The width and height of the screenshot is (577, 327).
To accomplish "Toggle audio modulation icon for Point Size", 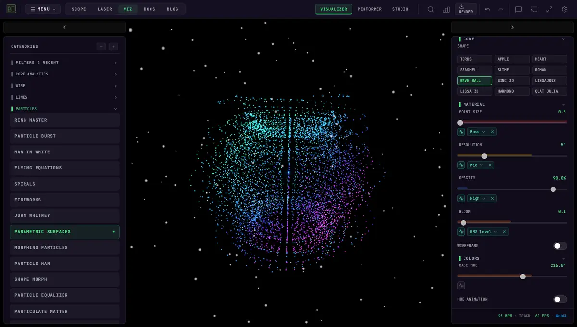I will (x=462, y=132).
